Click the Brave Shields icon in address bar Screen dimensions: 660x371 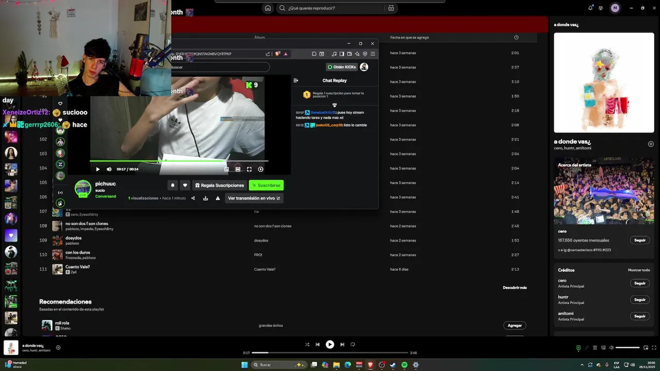point(278,54)
